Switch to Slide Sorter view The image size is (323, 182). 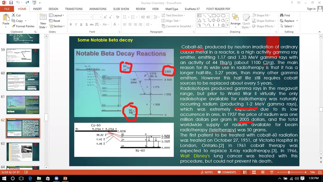[254, 172]
